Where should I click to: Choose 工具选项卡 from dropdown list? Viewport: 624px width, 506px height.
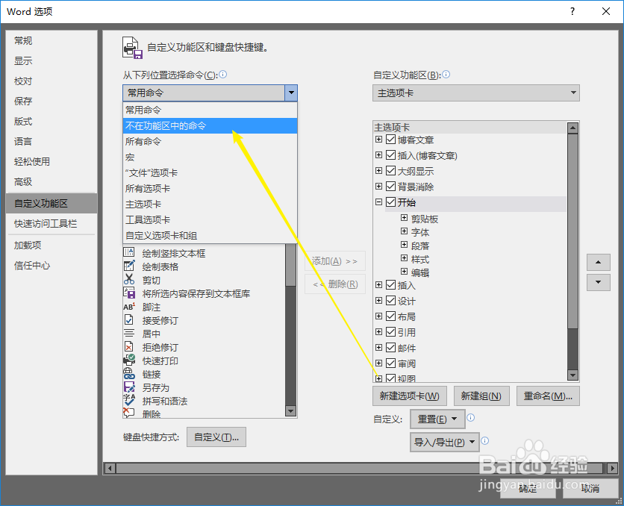pyautogui.click(x=210, y=219)
